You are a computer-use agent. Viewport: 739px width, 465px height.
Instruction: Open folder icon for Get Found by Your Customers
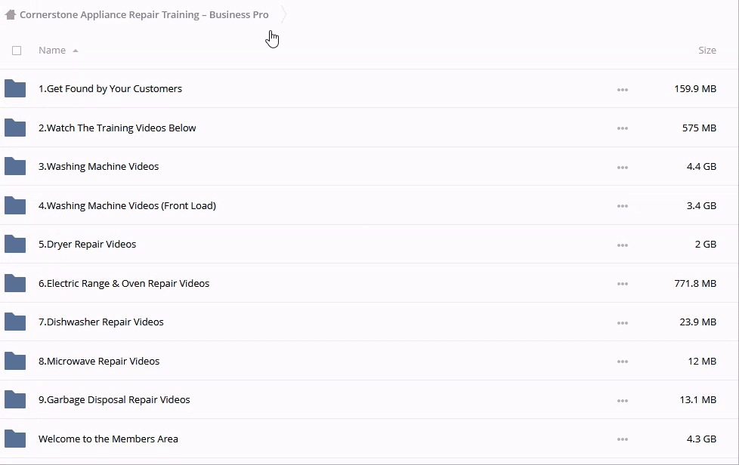click(15, 89)
